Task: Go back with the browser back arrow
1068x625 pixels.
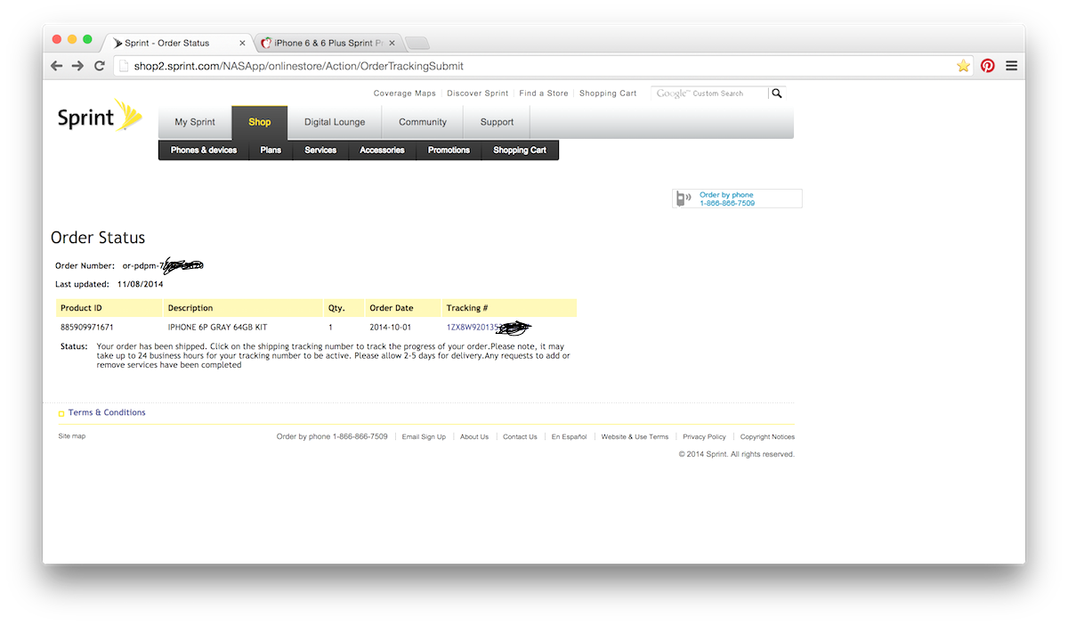Action: pyautogui.click(x=57, y=66)
